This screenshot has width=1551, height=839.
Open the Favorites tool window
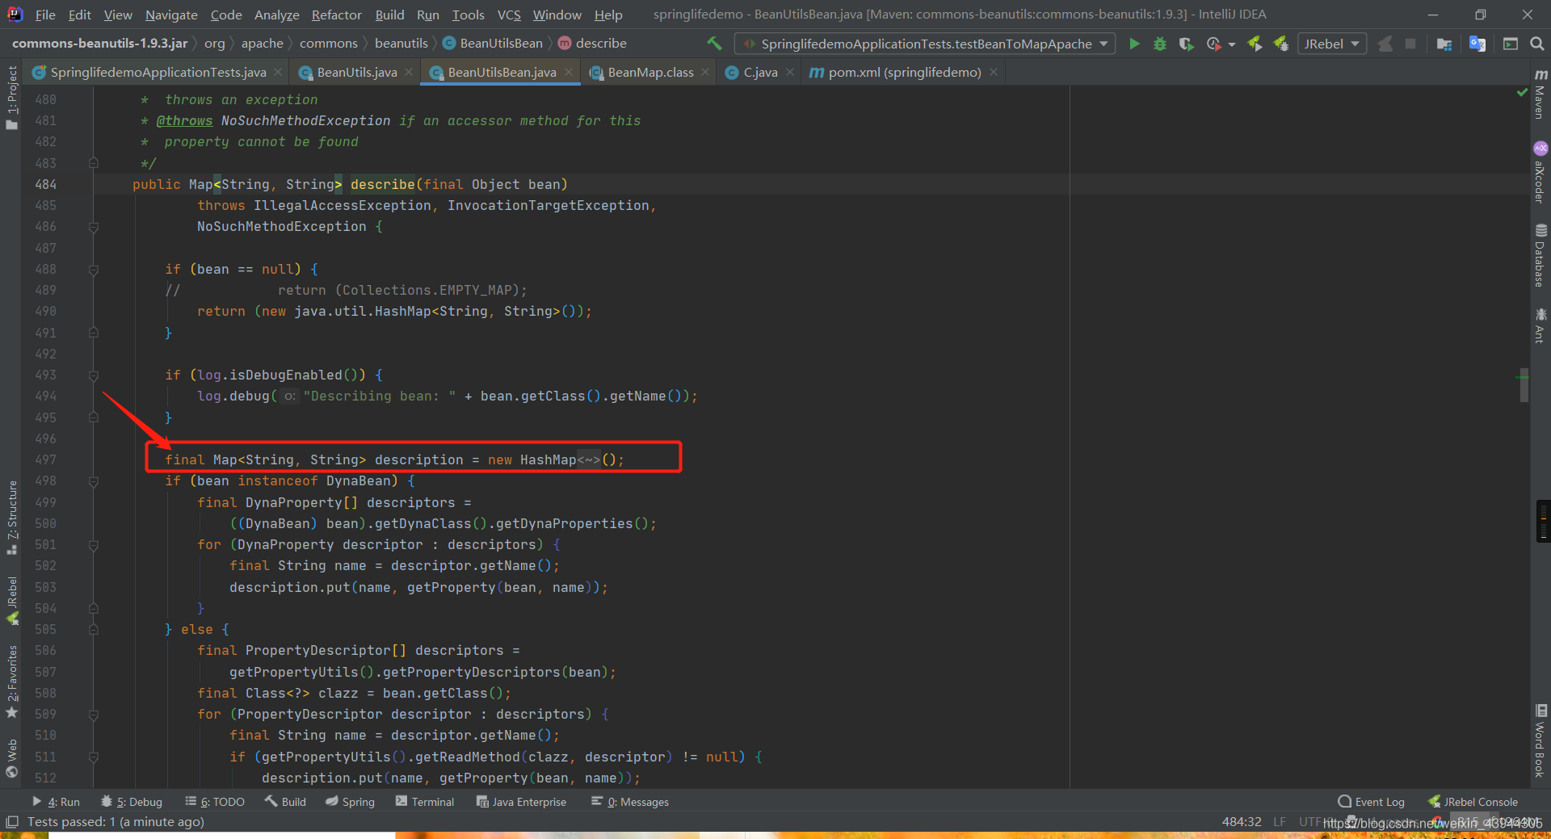[11, 681]
